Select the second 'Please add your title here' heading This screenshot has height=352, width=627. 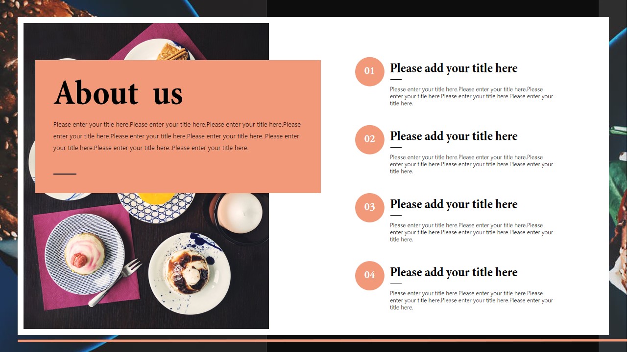tap(454, 136)
